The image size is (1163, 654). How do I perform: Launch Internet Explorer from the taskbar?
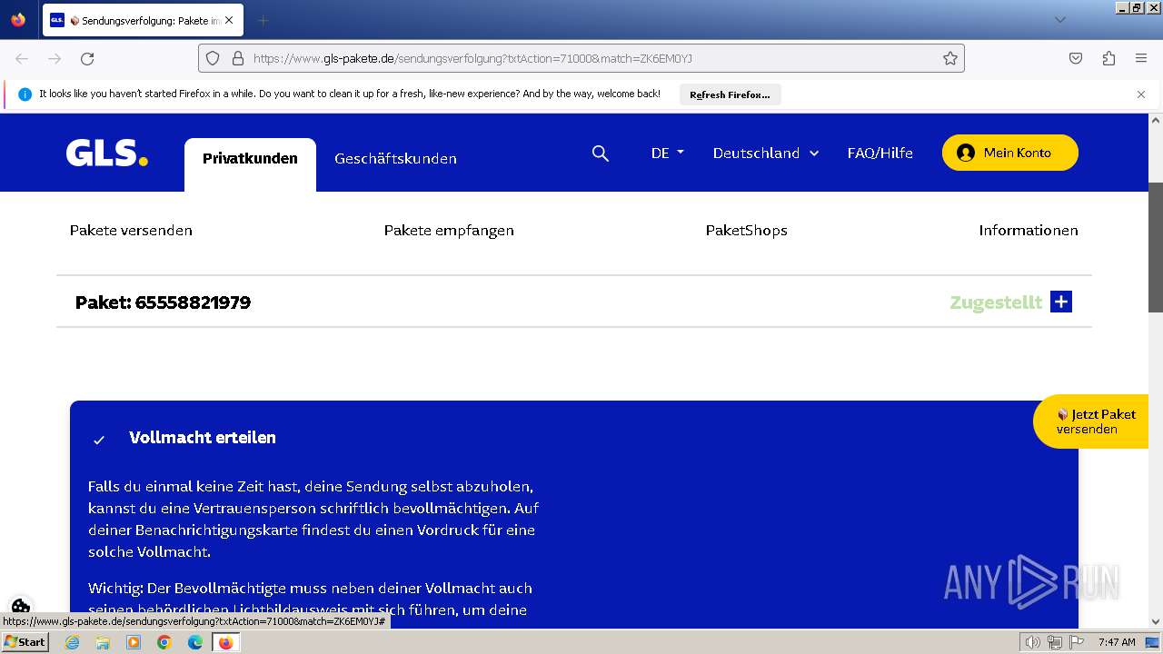[x=72, y=642]
